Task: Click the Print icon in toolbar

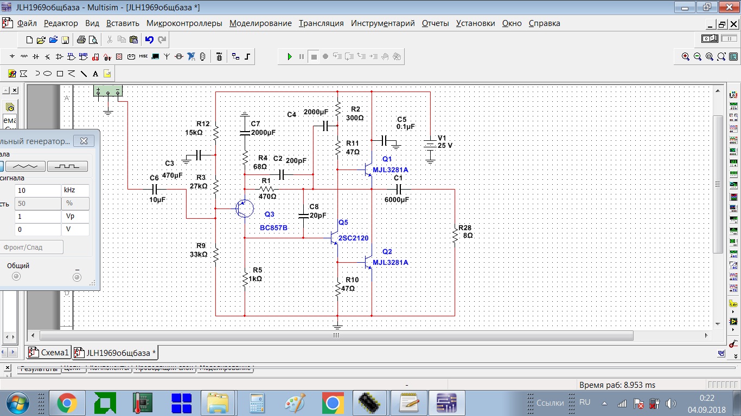Action: coord(81,40)
